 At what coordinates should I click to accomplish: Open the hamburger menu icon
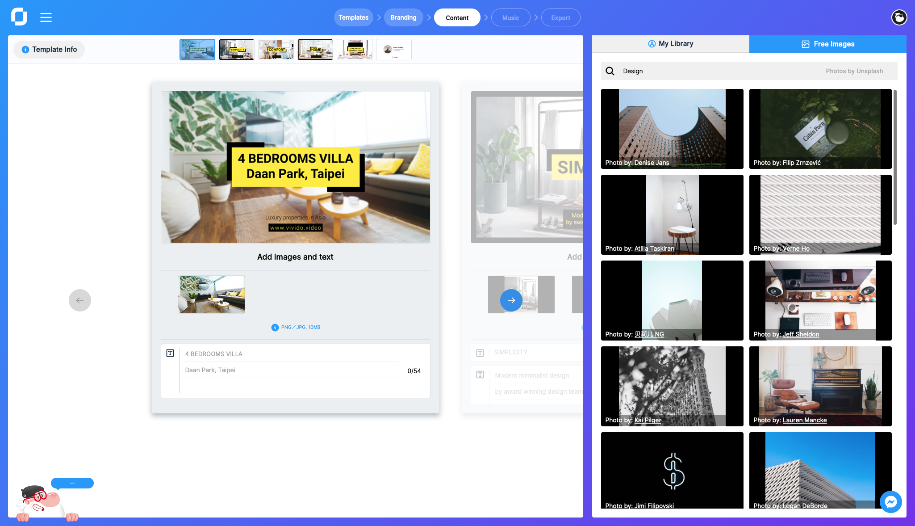pyautogui.click(x=46, y=17)
